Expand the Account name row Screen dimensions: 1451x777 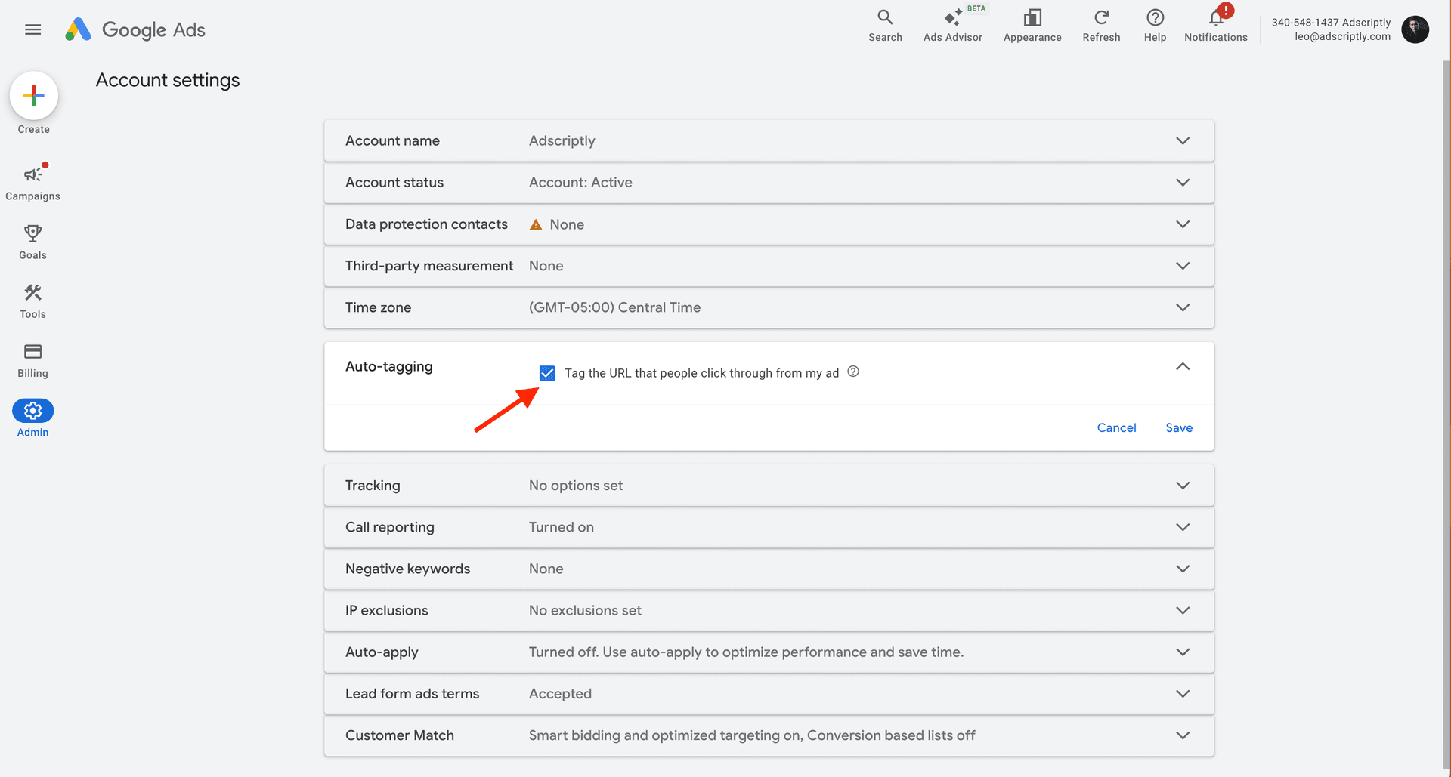1183,140
